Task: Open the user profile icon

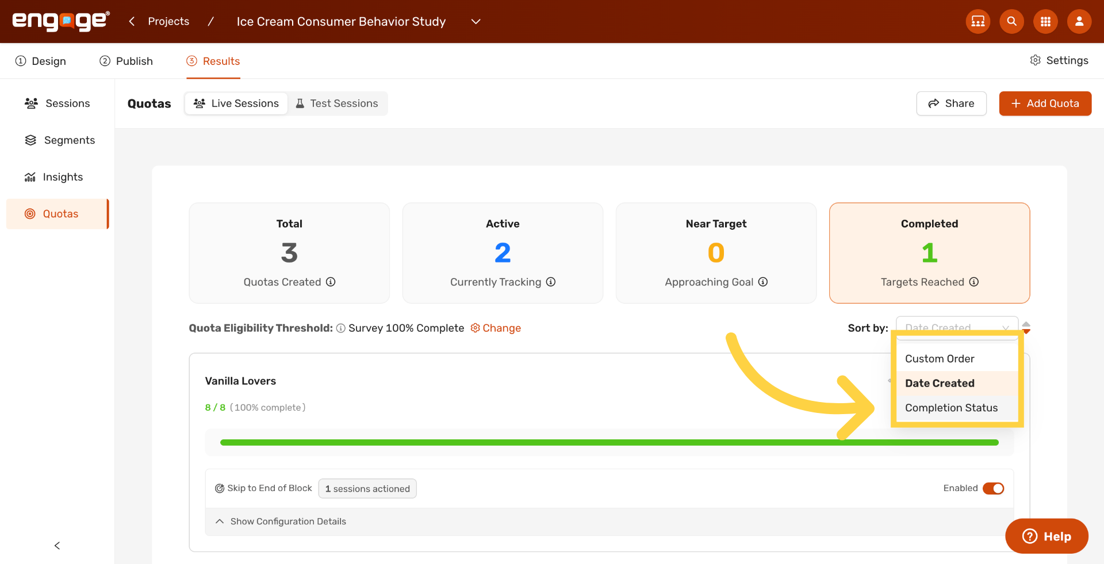Action: tap(1079, 21)
